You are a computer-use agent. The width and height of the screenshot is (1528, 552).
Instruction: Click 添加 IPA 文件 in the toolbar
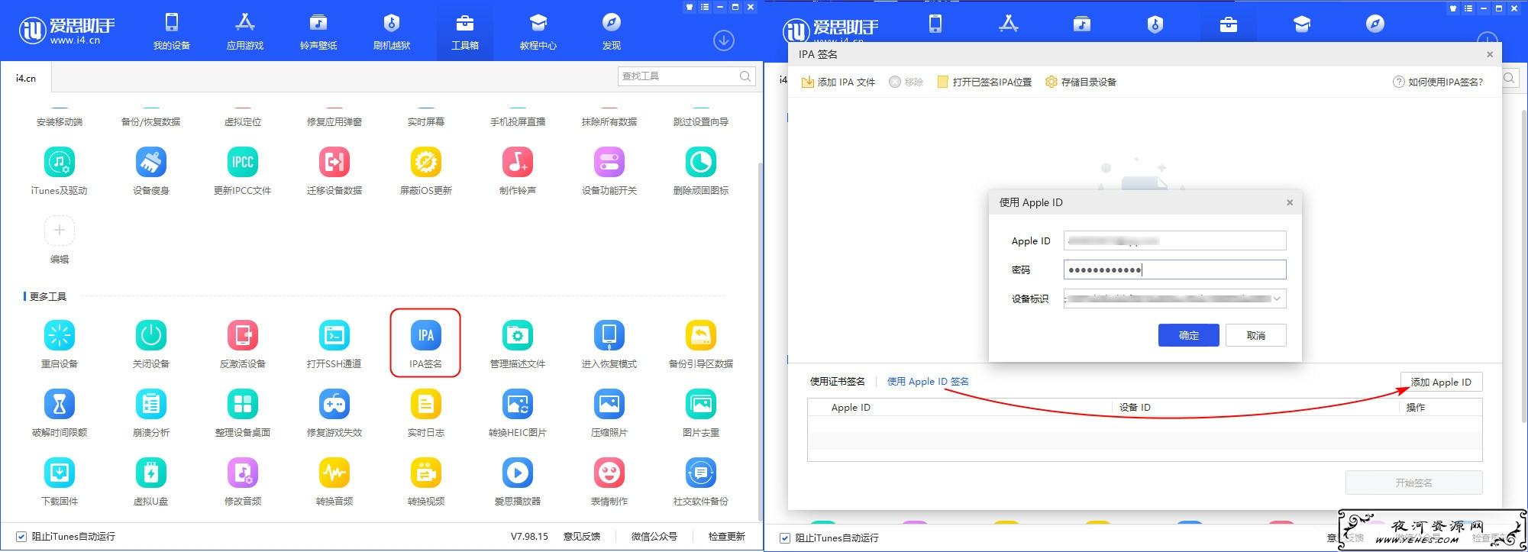(x=838, y=82)
